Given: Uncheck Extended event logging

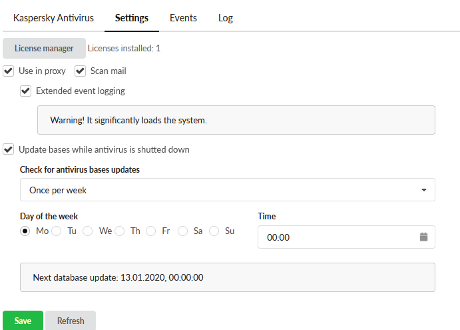Looking at the screenshot, I should (x=26, y=91).
